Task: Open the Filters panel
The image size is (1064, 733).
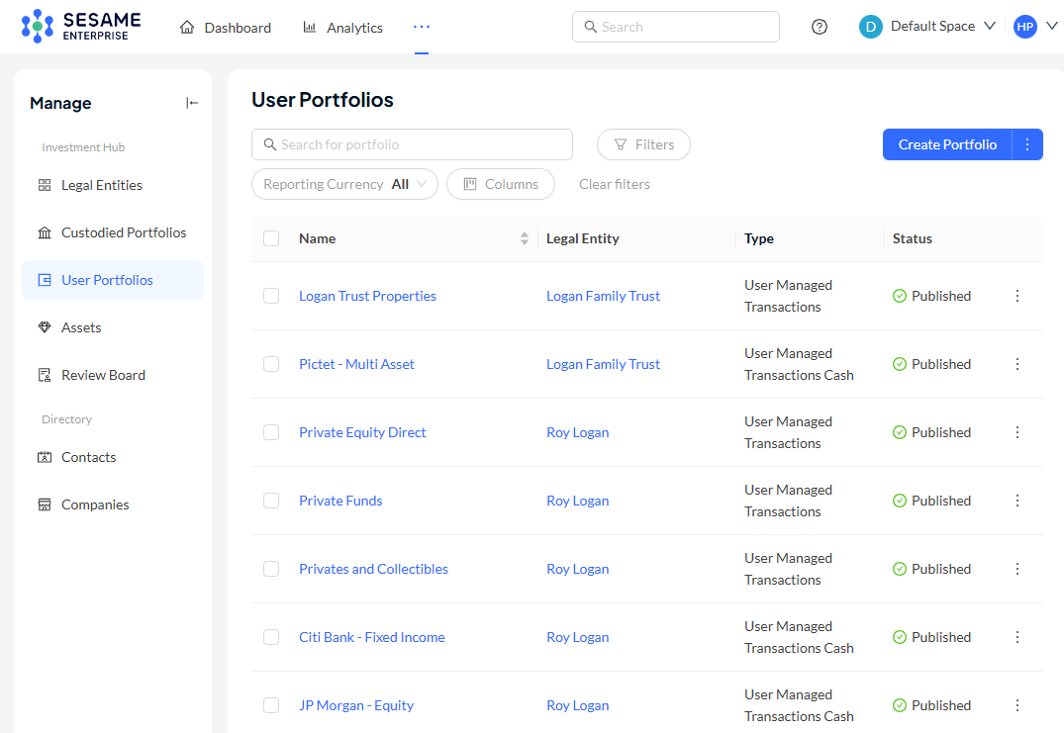Action: point(643,144)
